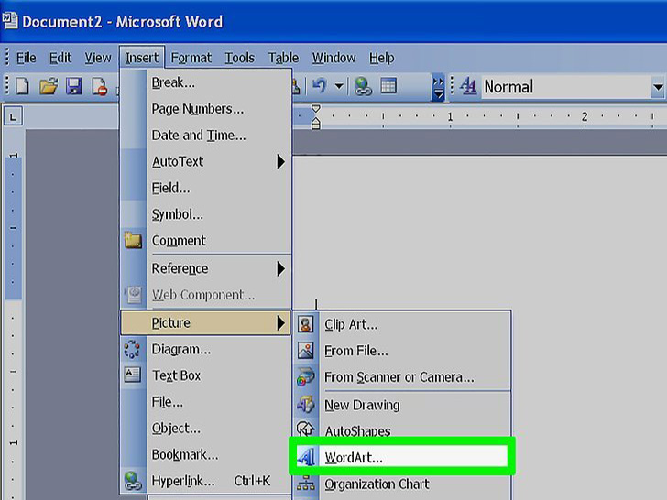Click the Insert Table toolbar icon

(x=388, y=86)
